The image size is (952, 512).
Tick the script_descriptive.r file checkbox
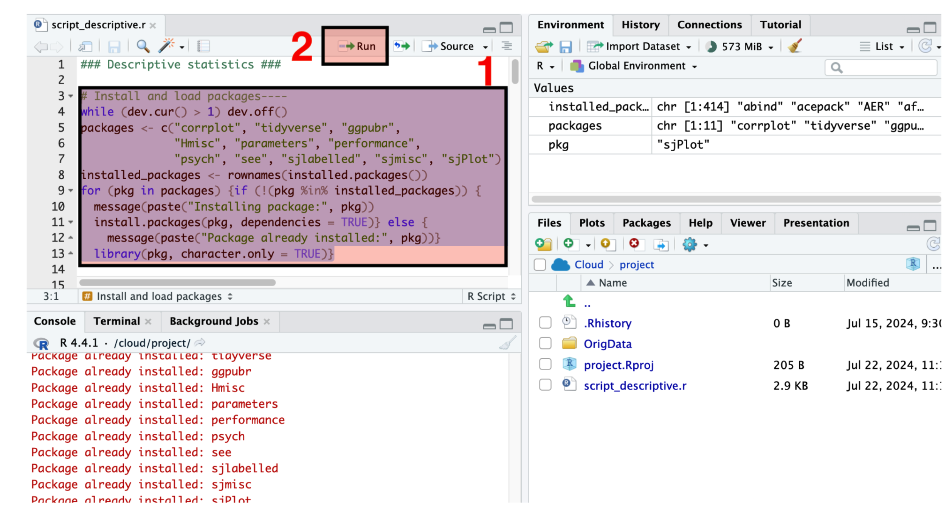546,385
